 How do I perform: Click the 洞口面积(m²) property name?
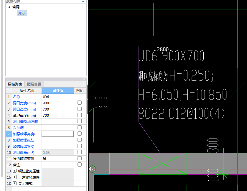pos(24,153)
